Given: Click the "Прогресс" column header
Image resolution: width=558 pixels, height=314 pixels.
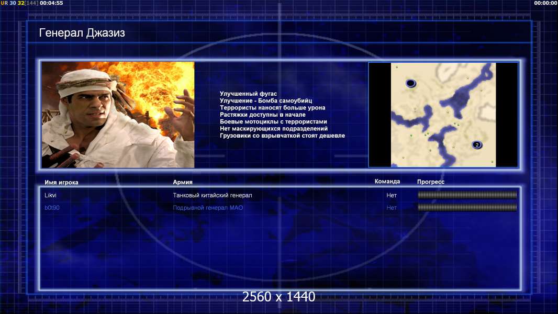Looking at the screenshot, I should coord(431,182).
